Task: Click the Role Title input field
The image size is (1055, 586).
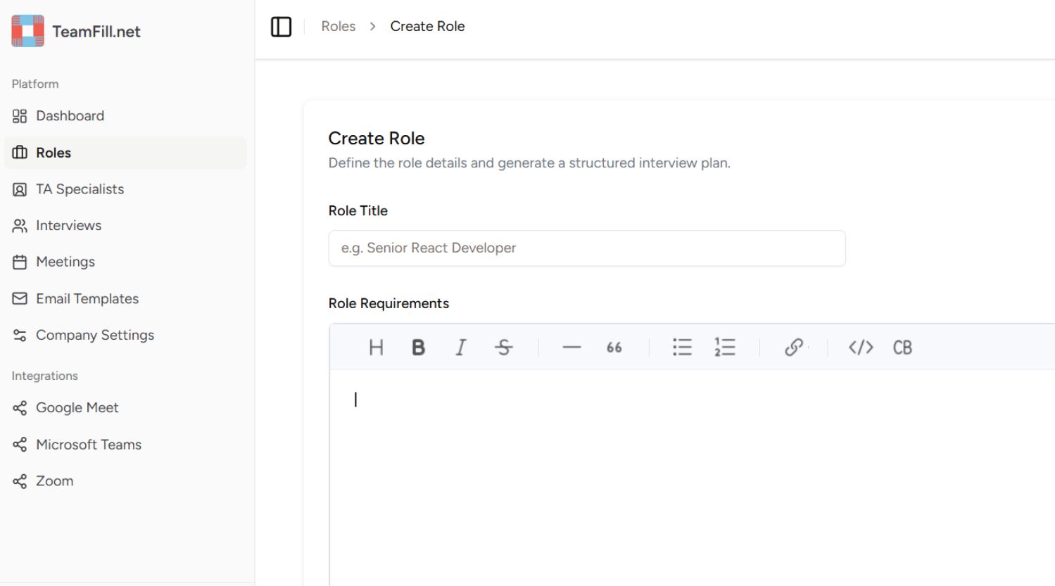Action: tap(586, 248)
